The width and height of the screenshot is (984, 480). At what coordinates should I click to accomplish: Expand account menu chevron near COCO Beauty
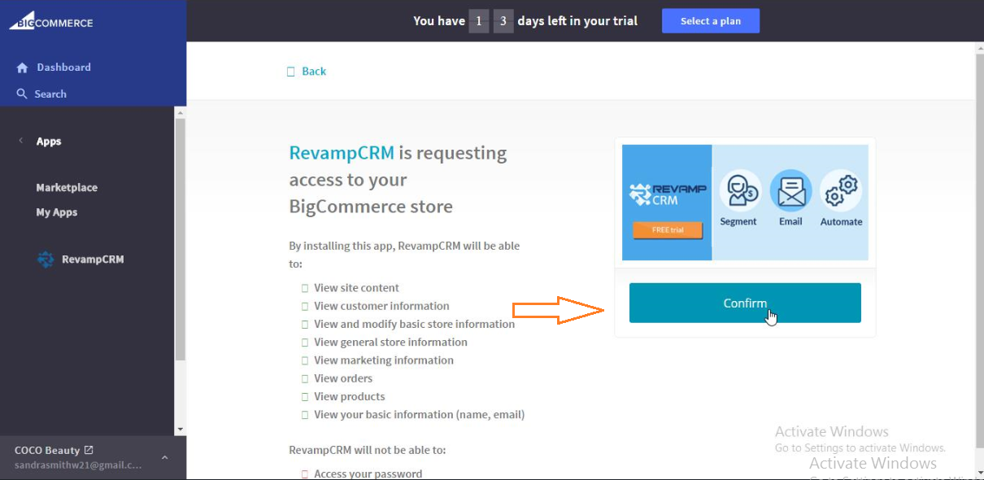[165, 458]
